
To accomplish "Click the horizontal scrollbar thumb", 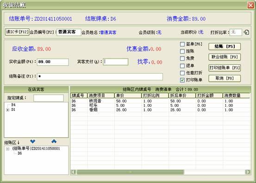I will click(130, 172).
